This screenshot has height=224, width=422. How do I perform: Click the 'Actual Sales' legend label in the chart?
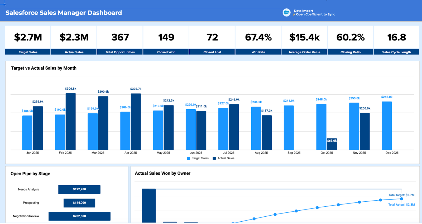click(226, 158)
